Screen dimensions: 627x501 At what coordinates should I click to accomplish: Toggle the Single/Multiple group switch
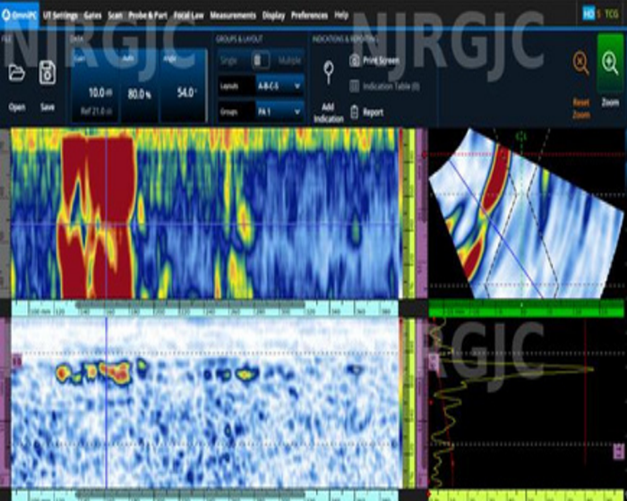coord(259,61)
